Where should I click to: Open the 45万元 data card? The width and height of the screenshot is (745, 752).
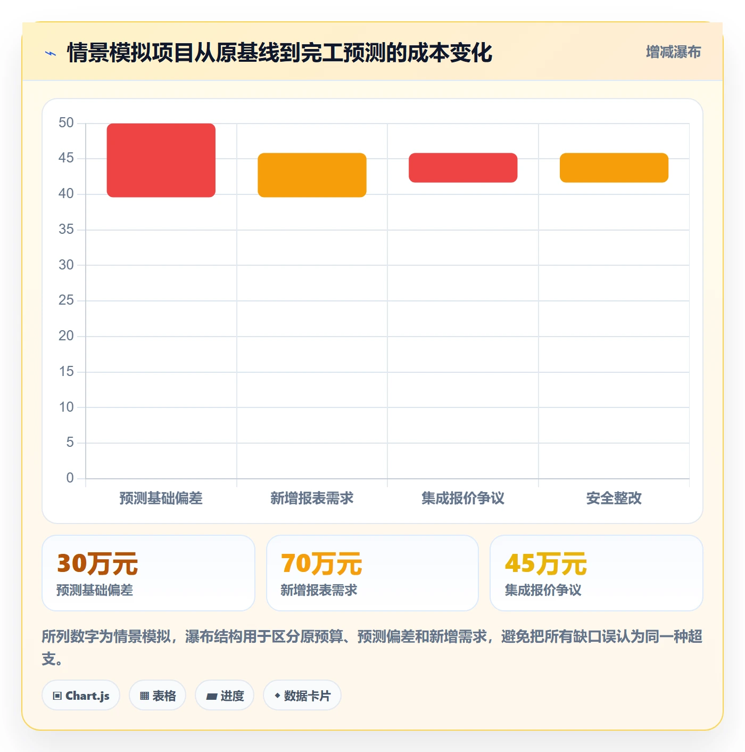(x=597, y=573)
